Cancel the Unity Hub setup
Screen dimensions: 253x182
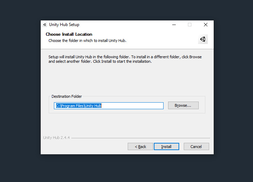196,147
